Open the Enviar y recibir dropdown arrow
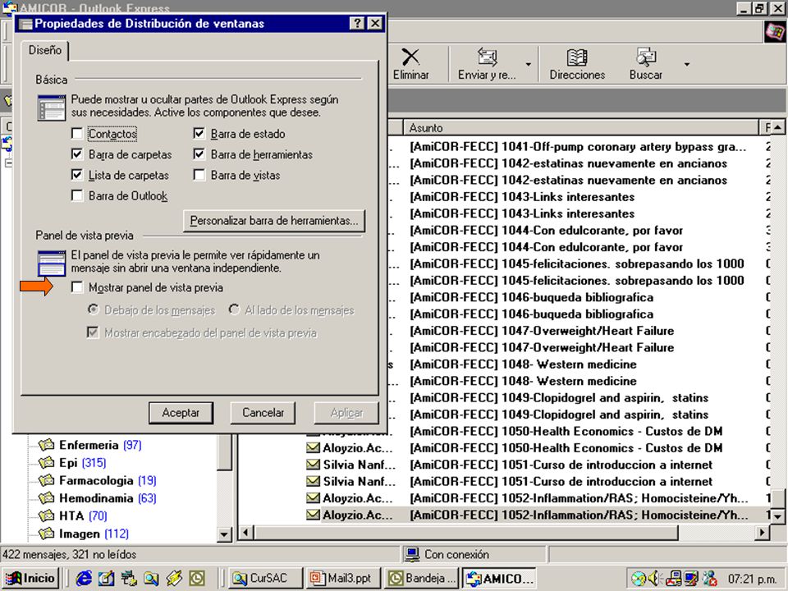The image size is (788, 591). [528, 64]
